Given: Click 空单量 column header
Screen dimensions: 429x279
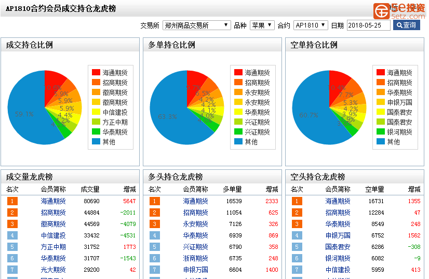Looking at the screenshot, I should (375, 189).
